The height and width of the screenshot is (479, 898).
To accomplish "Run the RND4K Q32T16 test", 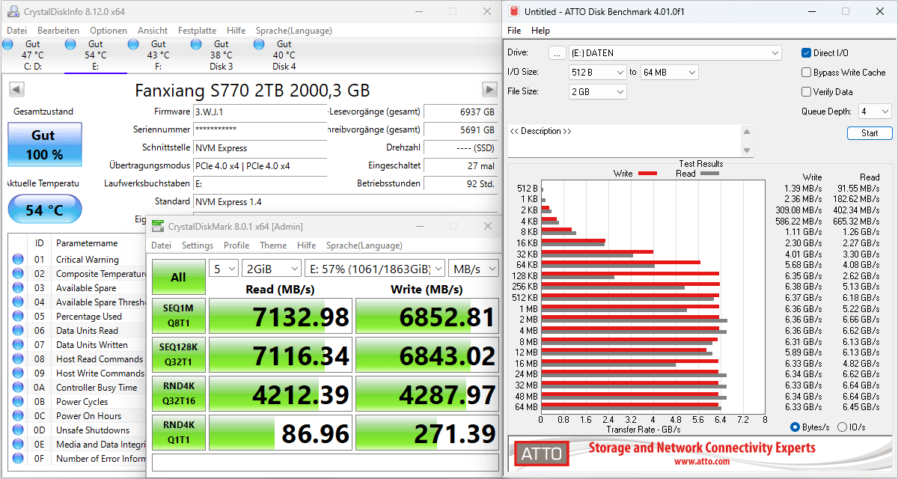I will click(x=178, y=394).
